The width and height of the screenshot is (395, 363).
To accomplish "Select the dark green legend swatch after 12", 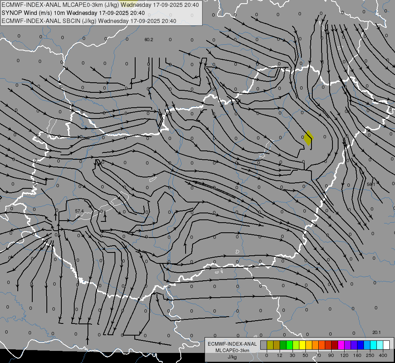I will [283, 345].
